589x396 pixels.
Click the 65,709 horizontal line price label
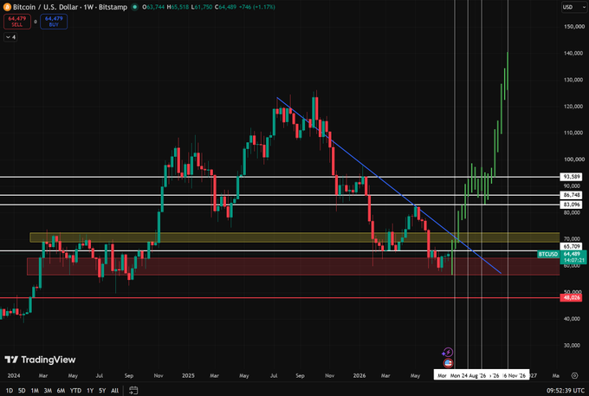[x=571, y=246]
